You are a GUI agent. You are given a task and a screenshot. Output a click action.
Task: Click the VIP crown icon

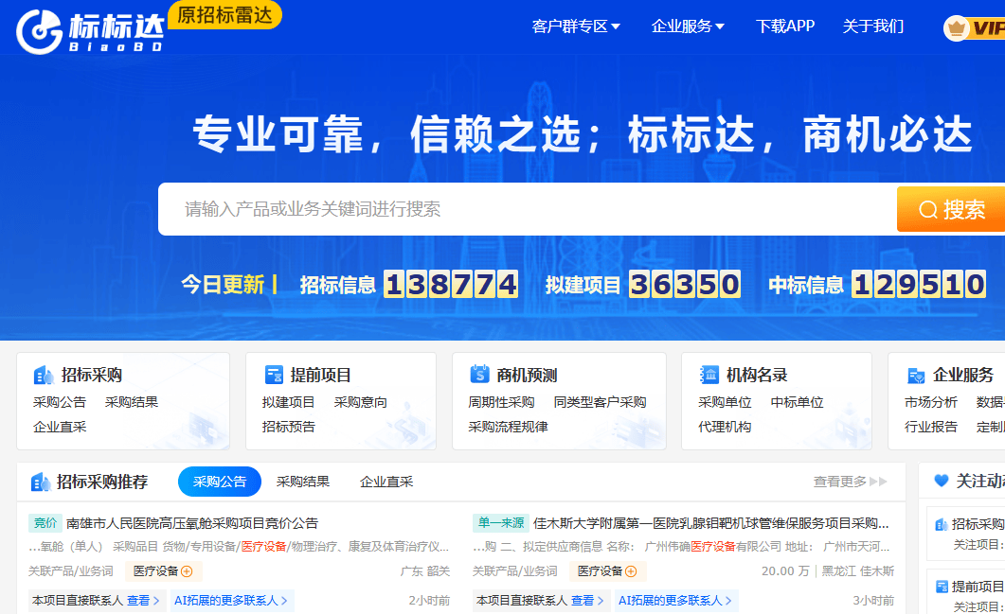(957, 28)
